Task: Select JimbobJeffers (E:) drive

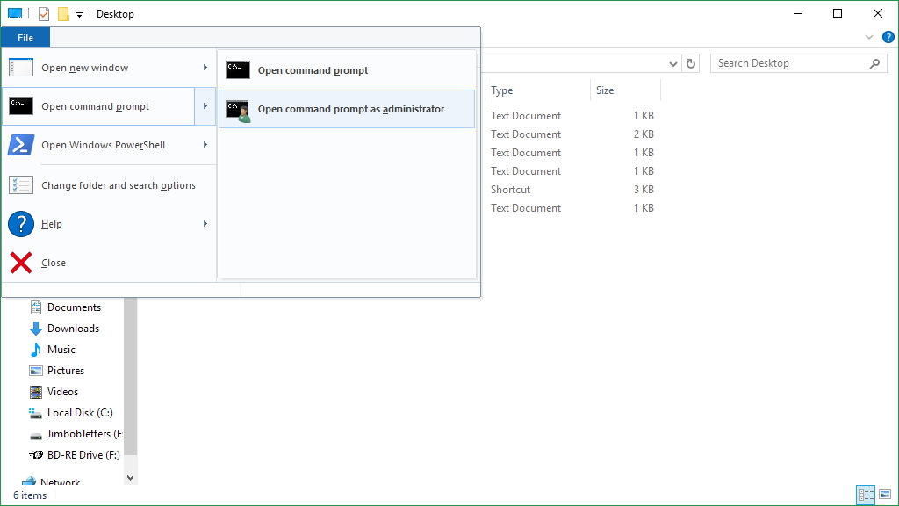Action: pos(84,434)
